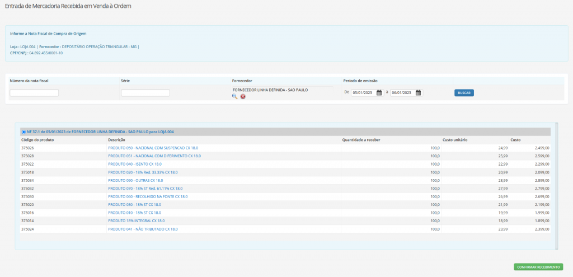The width and height of the screenshot is (573, 277).
Task: Edit the end date field 06/01/2023
Action: click(x=402, y=93)
